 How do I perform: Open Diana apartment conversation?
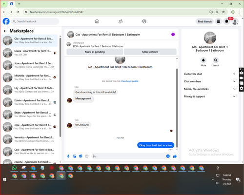(30, 53)
